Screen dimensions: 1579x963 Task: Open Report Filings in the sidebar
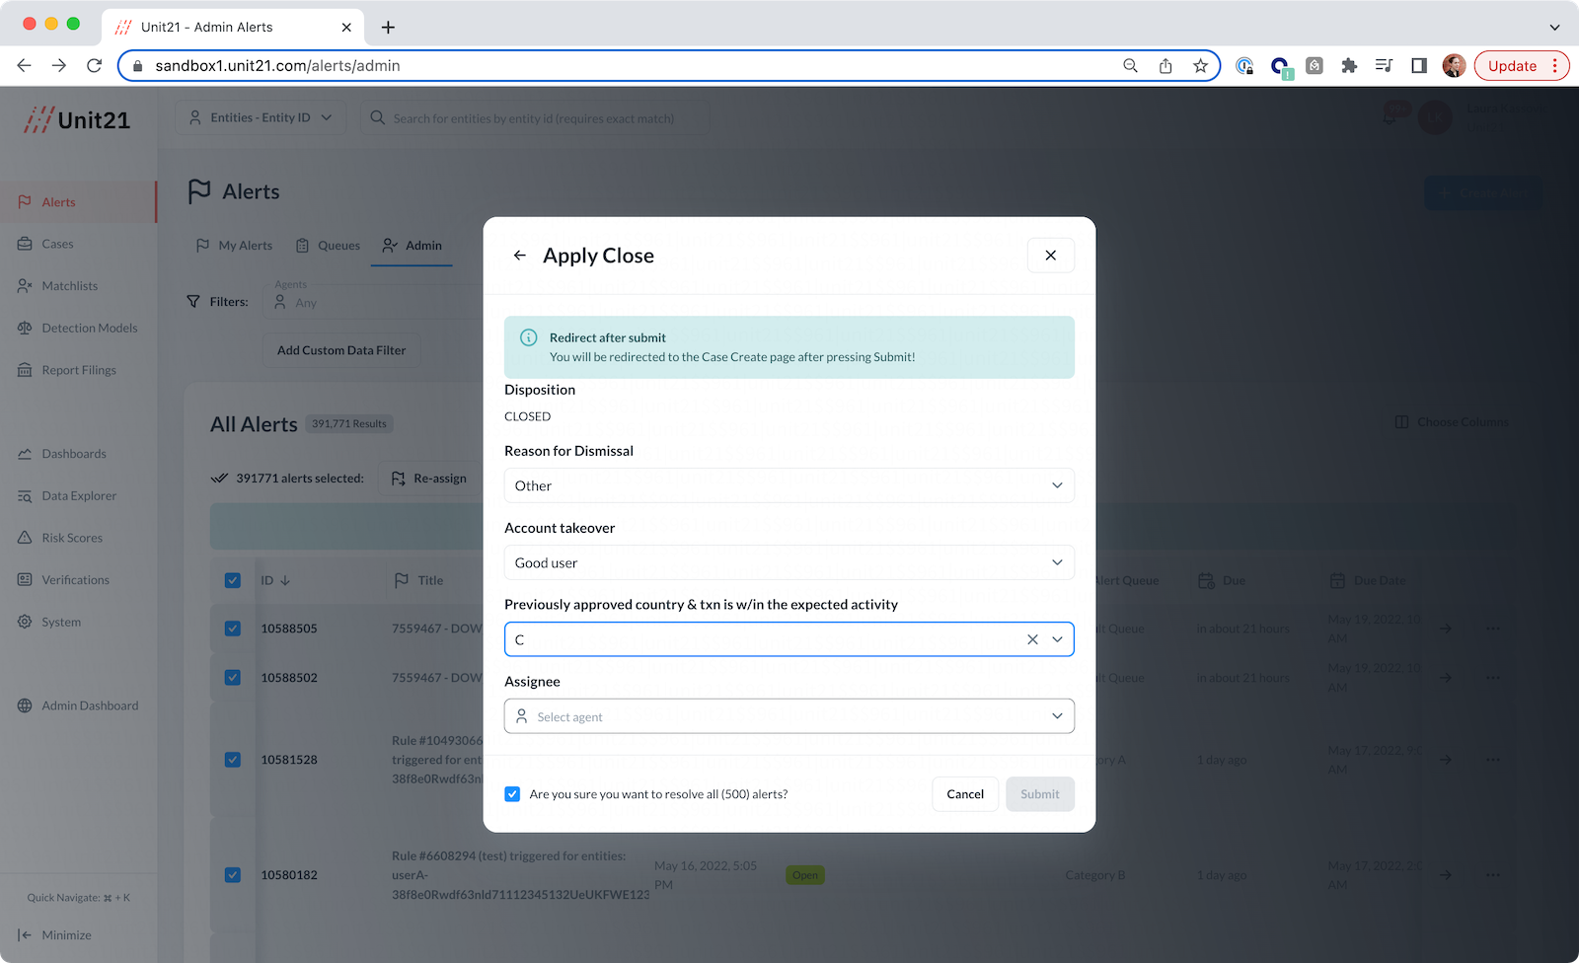coord(79,370)
